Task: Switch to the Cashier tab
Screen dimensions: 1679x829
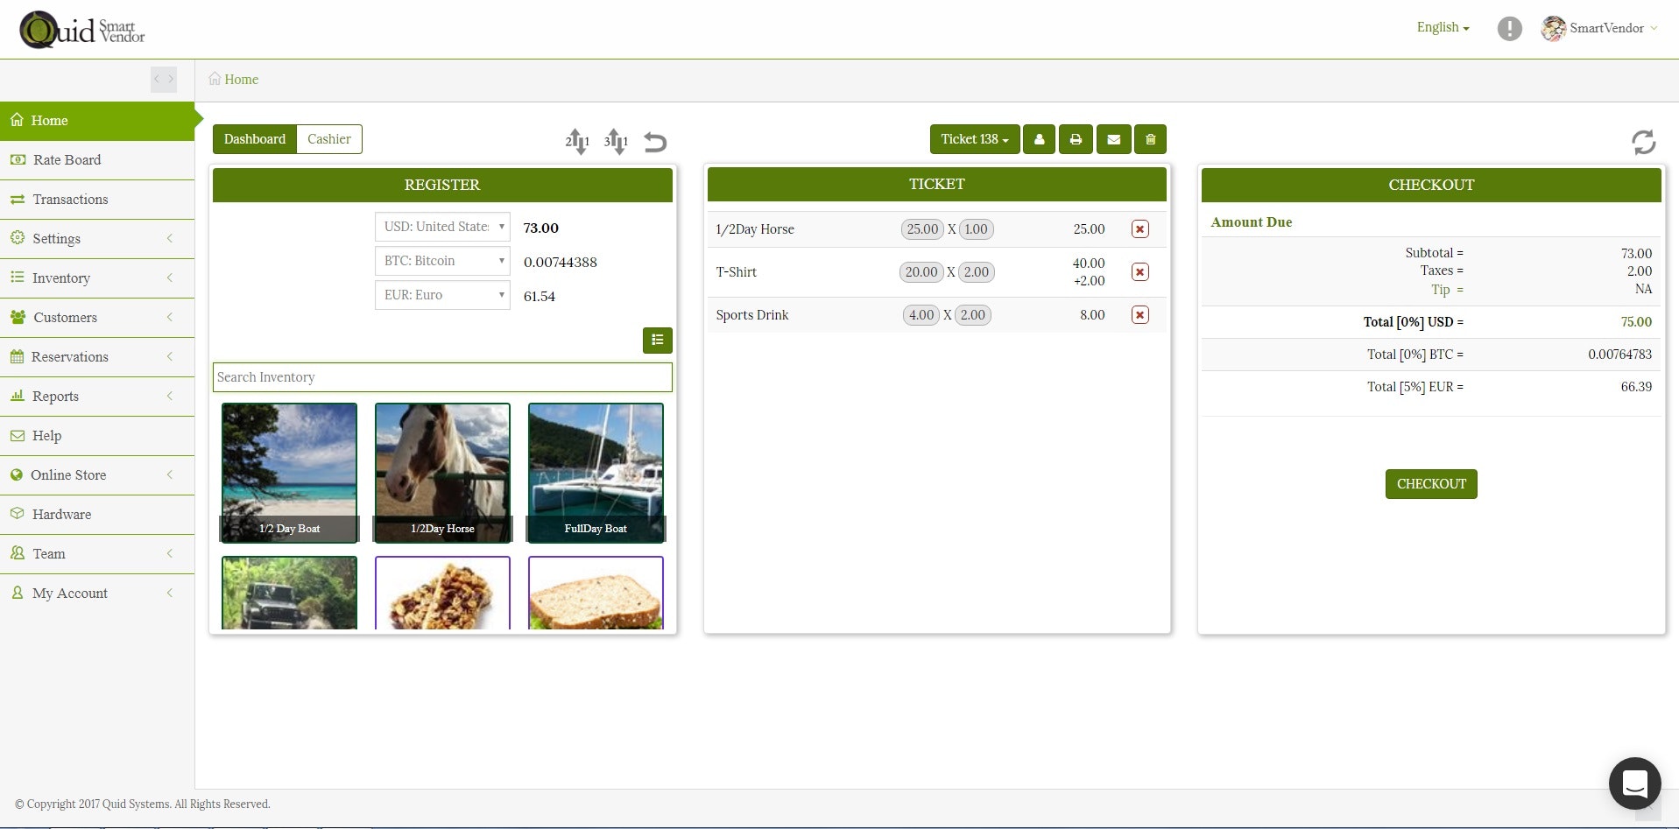Action: pos(328,139)
